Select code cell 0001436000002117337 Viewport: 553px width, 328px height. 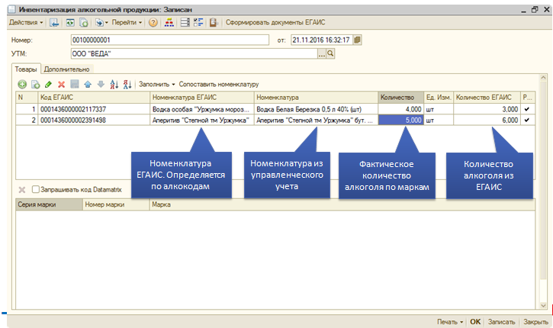[x=94, y=109]
